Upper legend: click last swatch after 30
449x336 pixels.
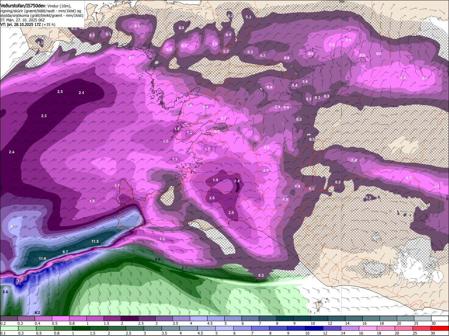coord(440,318)
